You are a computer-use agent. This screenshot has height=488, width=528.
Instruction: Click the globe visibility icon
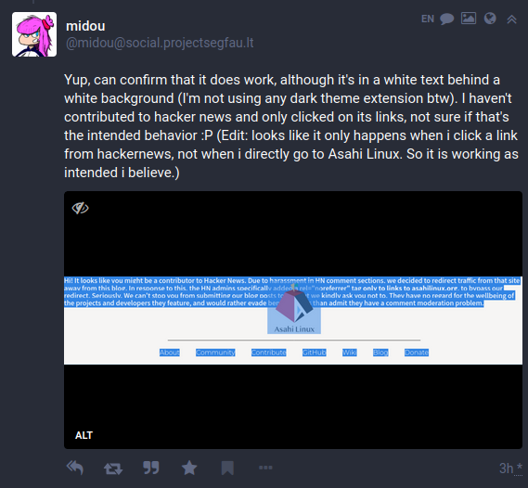[x=490, y=19]
